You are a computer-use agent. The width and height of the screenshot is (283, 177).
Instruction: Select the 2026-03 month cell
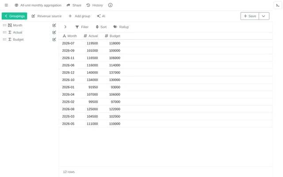68,116
